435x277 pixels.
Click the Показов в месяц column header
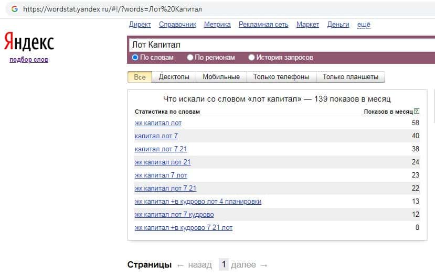pyautogui.click(x=388, y=112)
